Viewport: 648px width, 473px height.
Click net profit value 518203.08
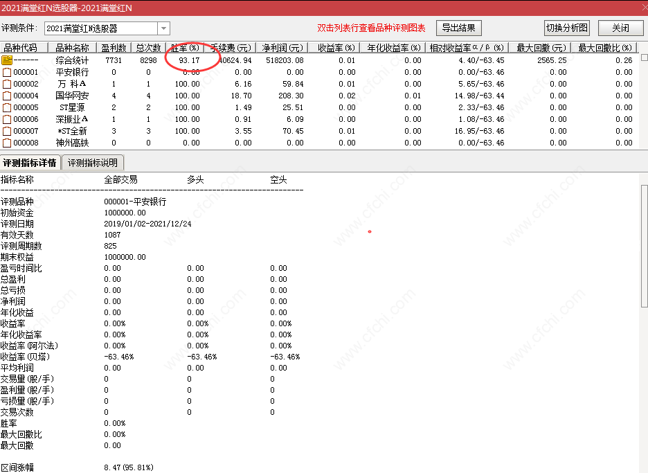point(285,60)
